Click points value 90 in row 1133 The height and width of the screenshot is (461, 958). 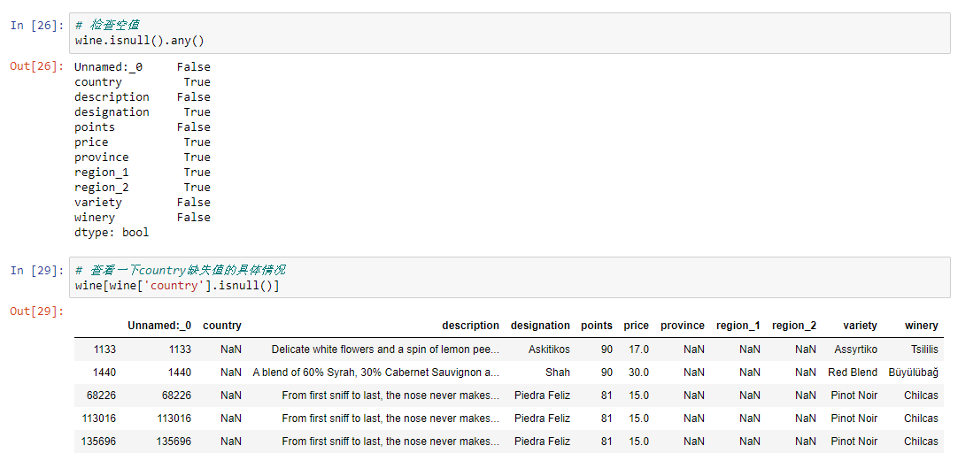point(606,350)
